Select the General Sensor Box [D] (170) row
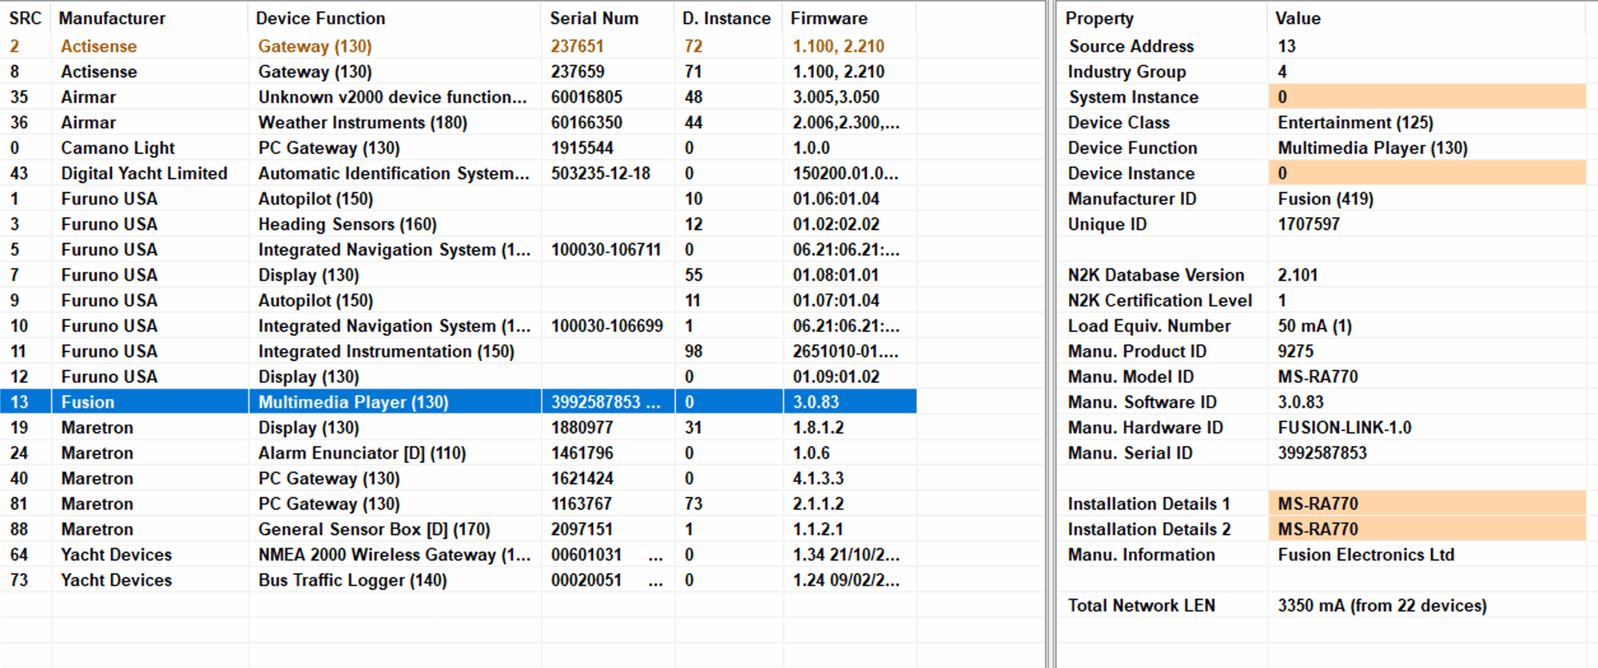Image resolution: width=1598 pixels, height=668 pixels. click(x=458, y=529)
